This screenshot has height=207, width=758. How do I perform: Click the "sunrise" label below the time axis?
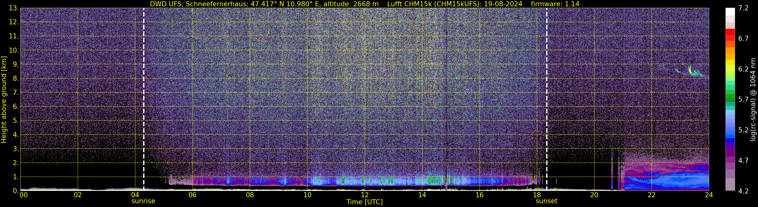pyautogui.click(x=143, y=201)
